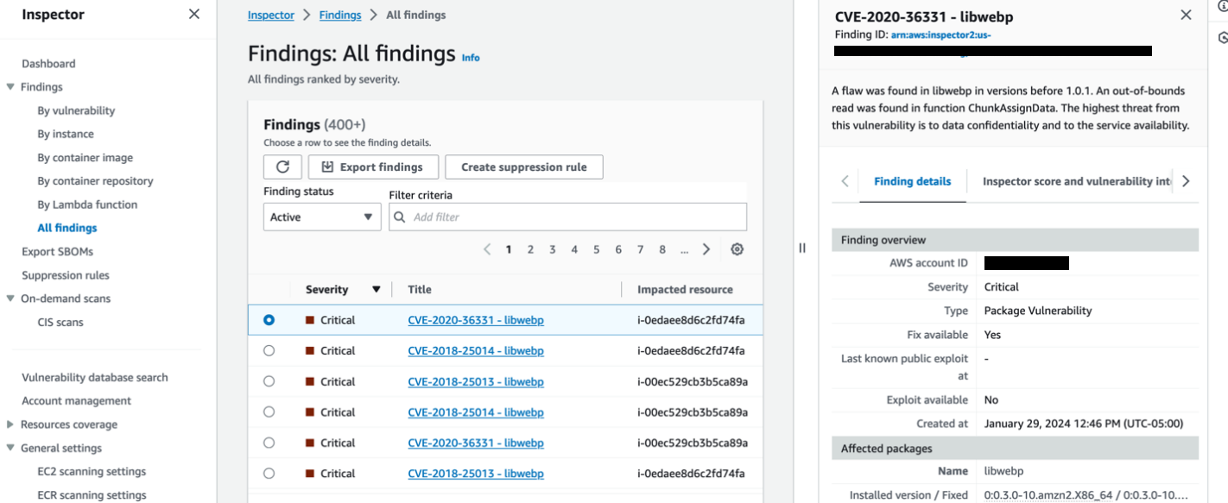
Task: Open the table preferences gear icon
Action: pyautogui.click(x=737, y=248)
